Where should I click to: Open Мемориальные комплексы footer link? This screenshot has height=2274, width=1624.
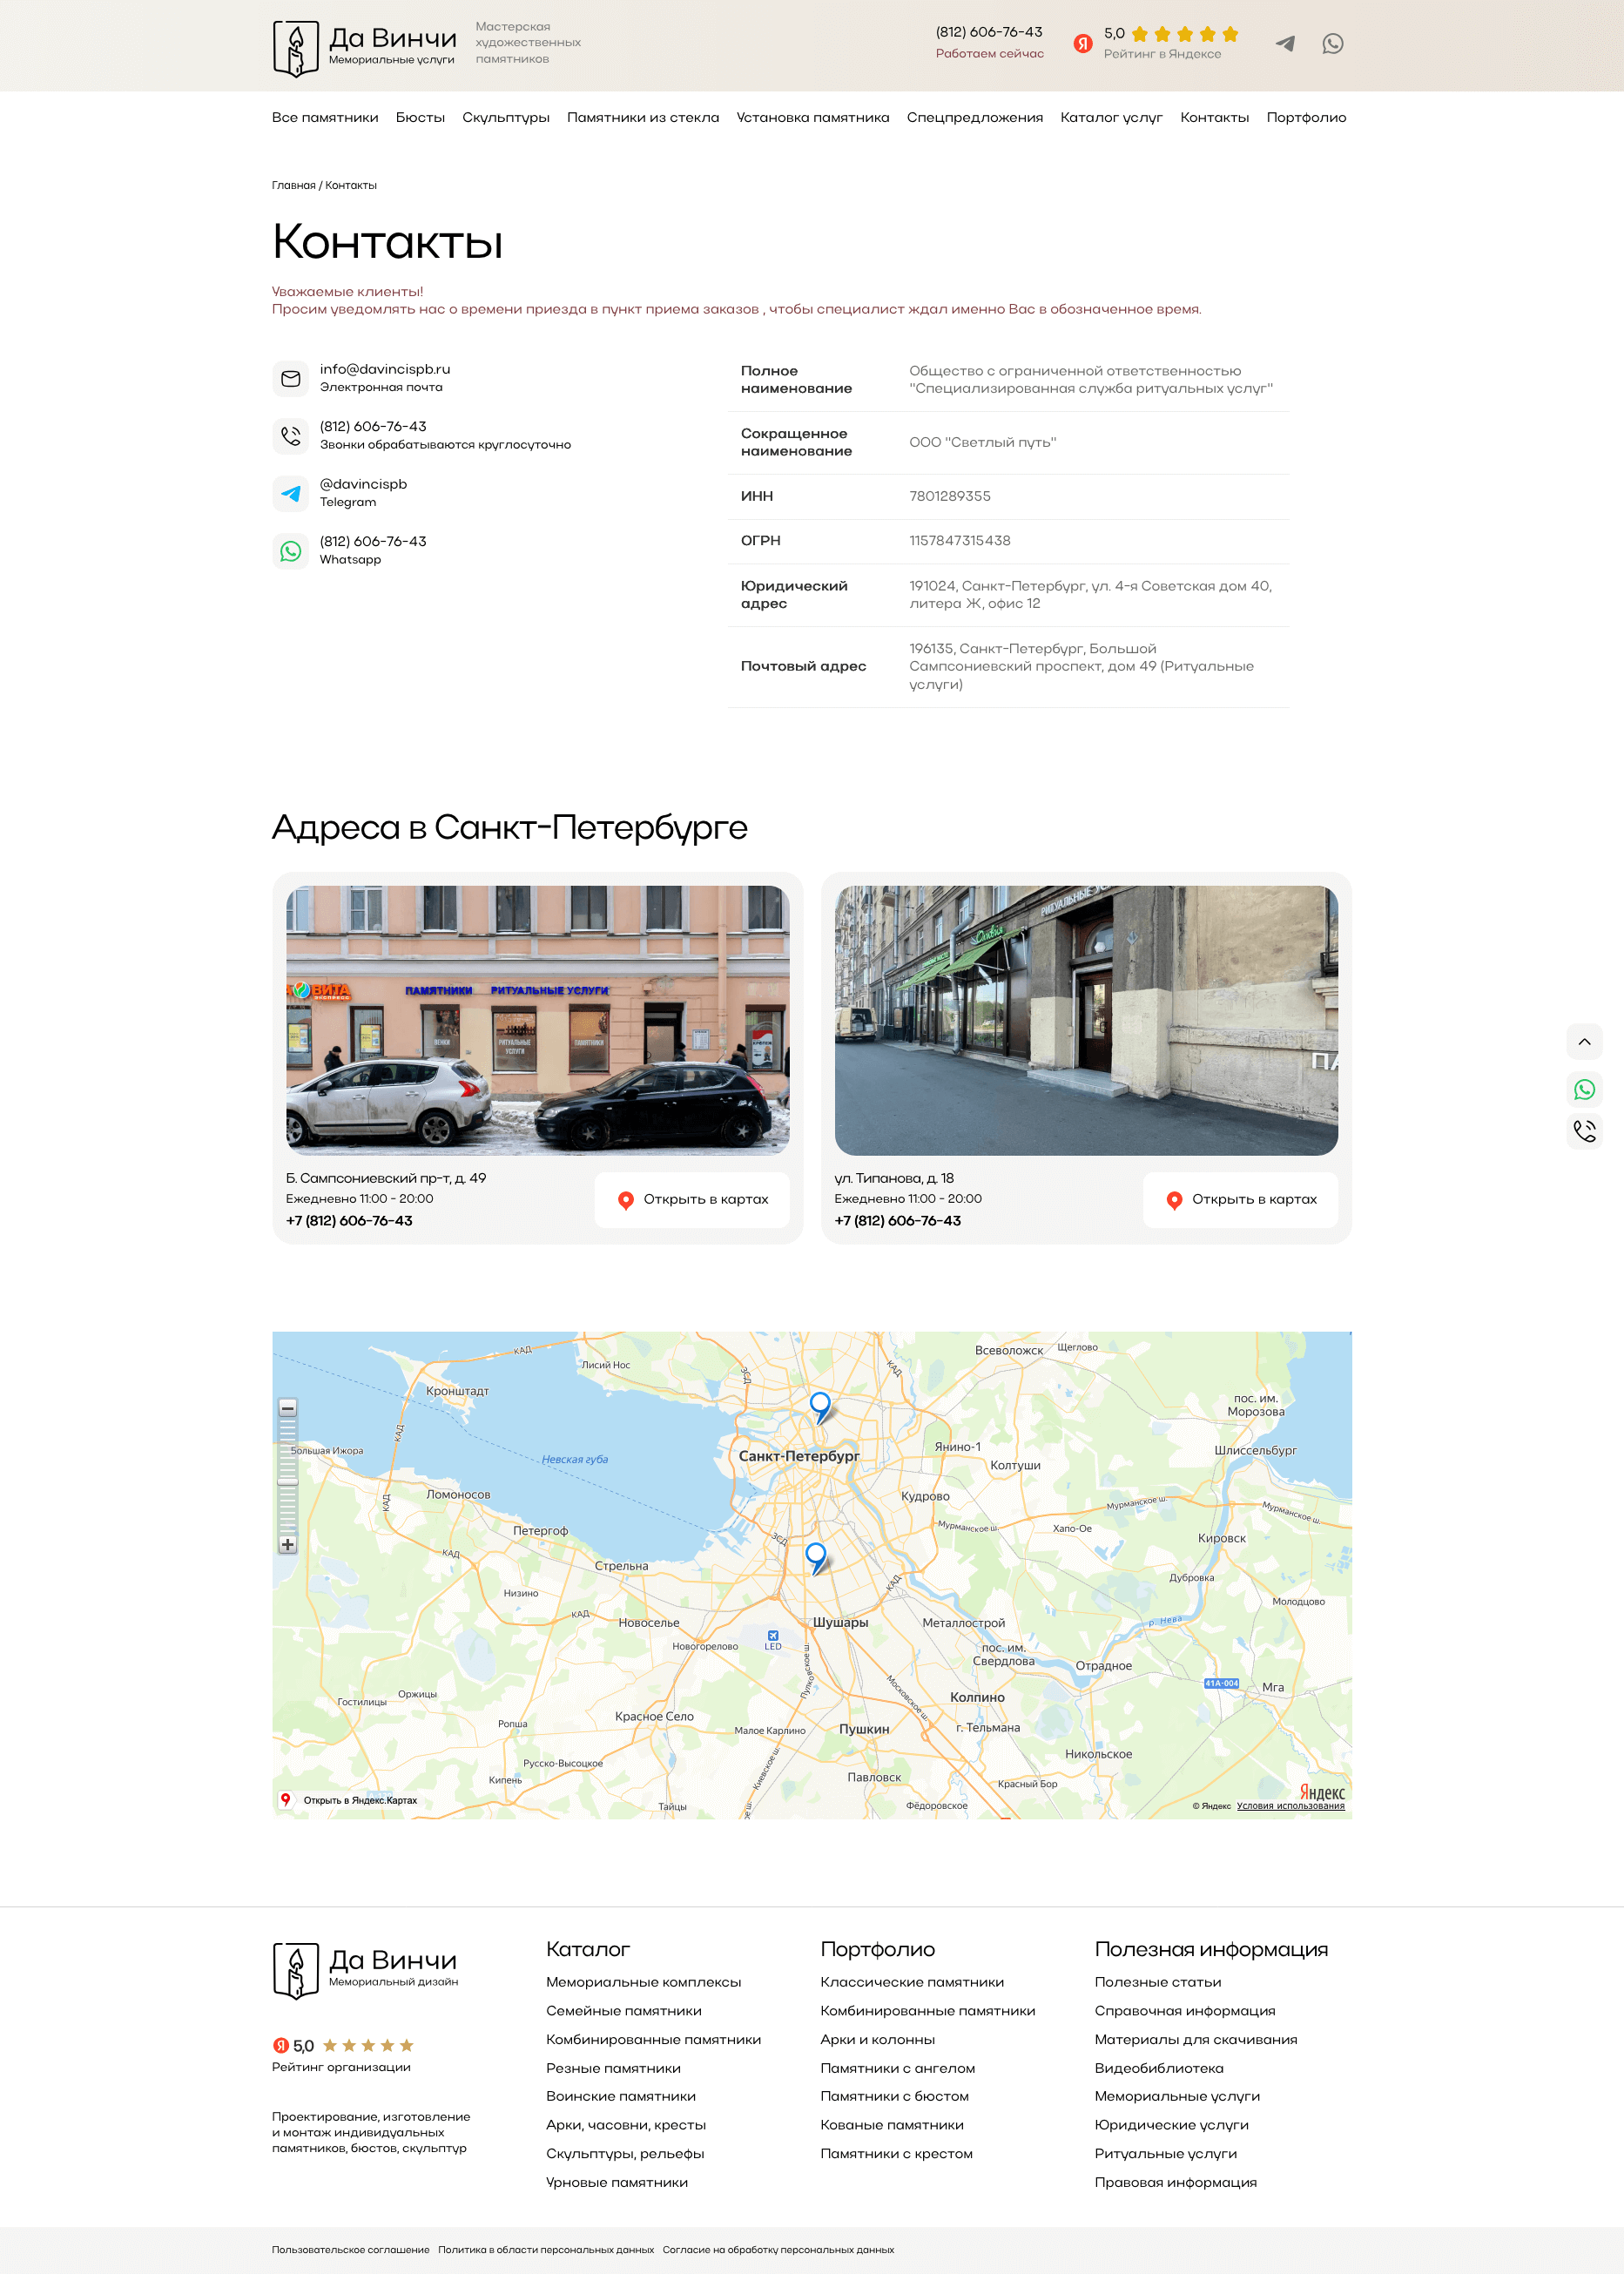(x=643, y=1982)
